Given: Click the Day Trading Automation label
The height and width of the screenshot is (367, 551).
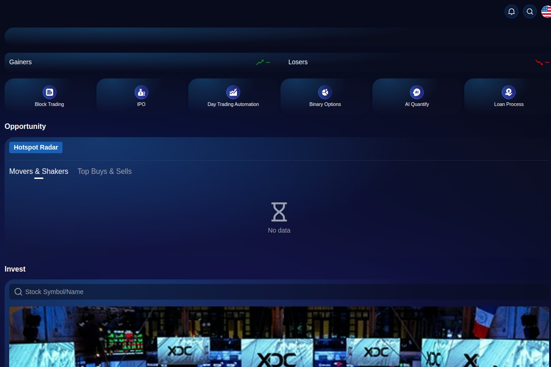Looking at the screenshot, I should 233,104.
